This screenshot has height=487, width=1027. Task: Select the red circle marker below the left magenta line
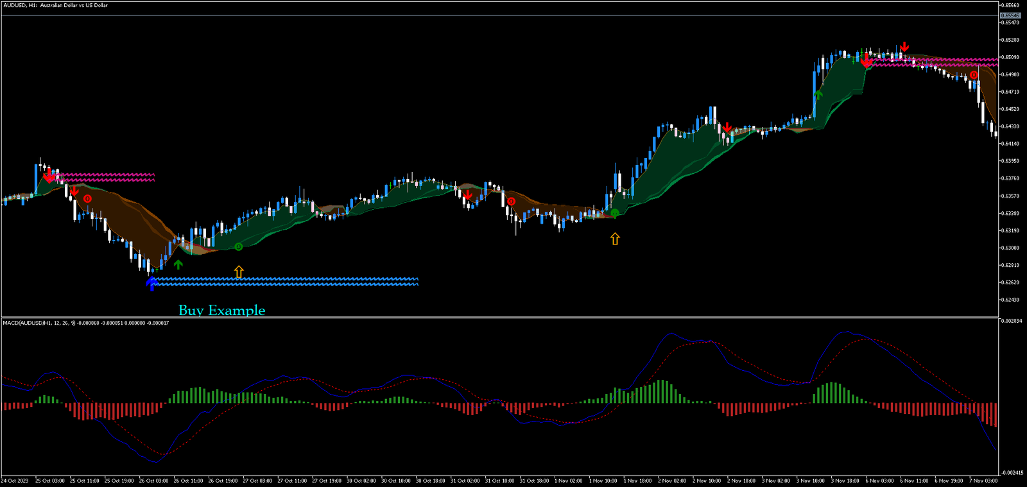coord(87,199)
